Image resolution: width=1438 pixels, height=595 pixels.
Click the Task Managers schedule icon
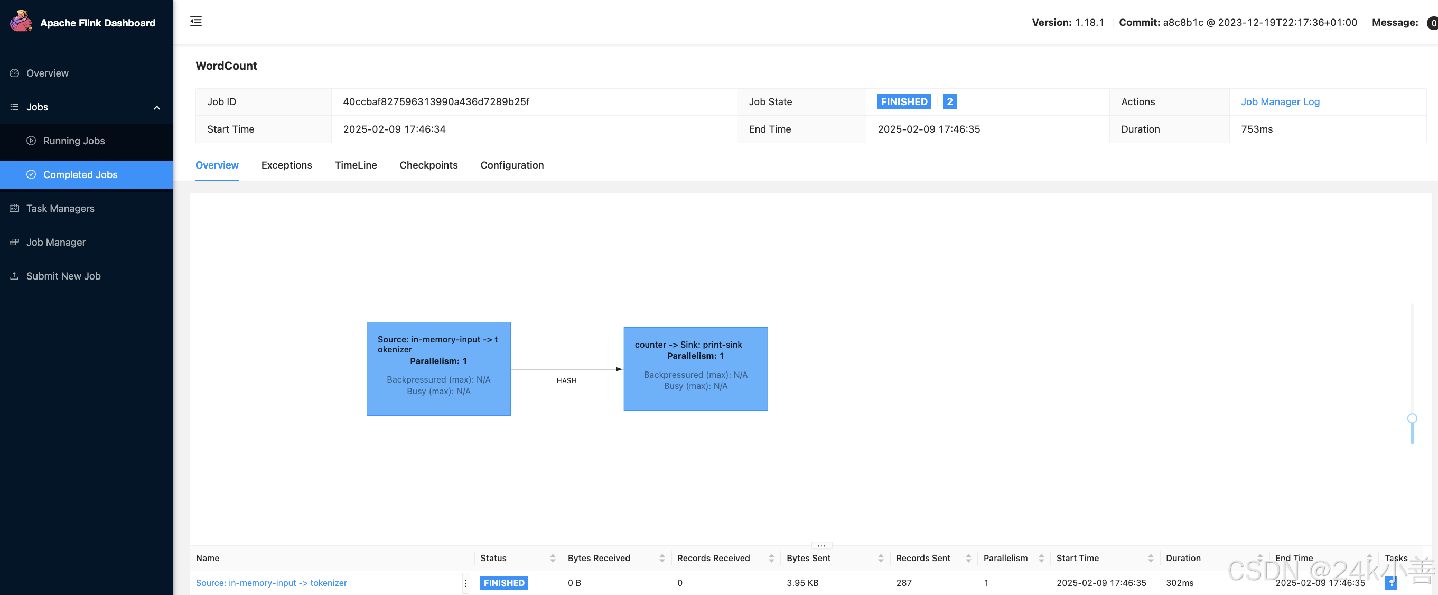14,208
